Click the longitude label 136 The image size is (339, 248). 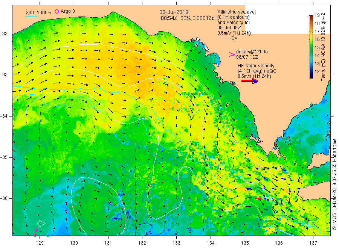[279, 243]
